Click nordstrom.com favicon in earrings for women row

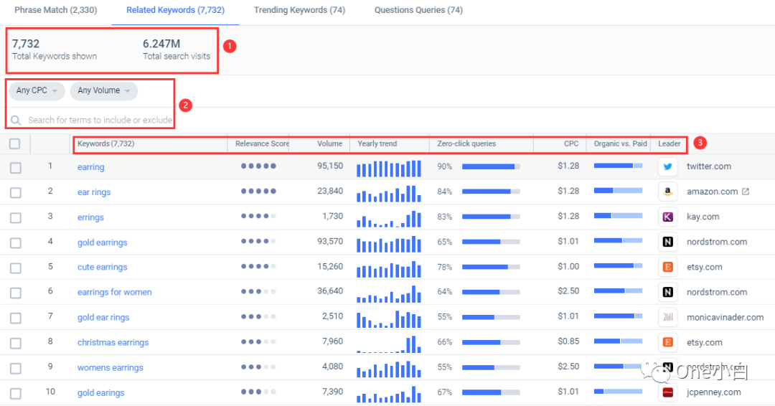point(668,293)
